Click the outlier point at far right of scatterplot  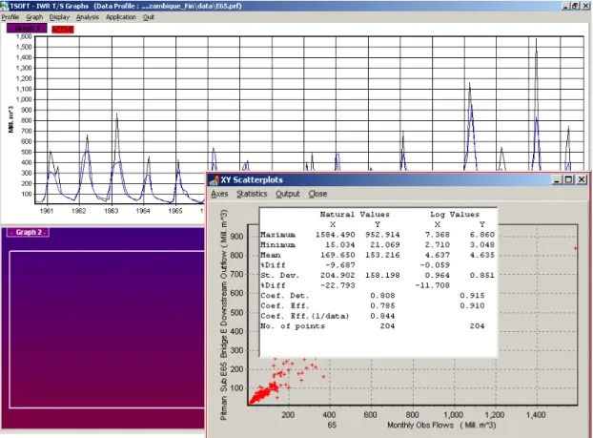tap(575, 248)
